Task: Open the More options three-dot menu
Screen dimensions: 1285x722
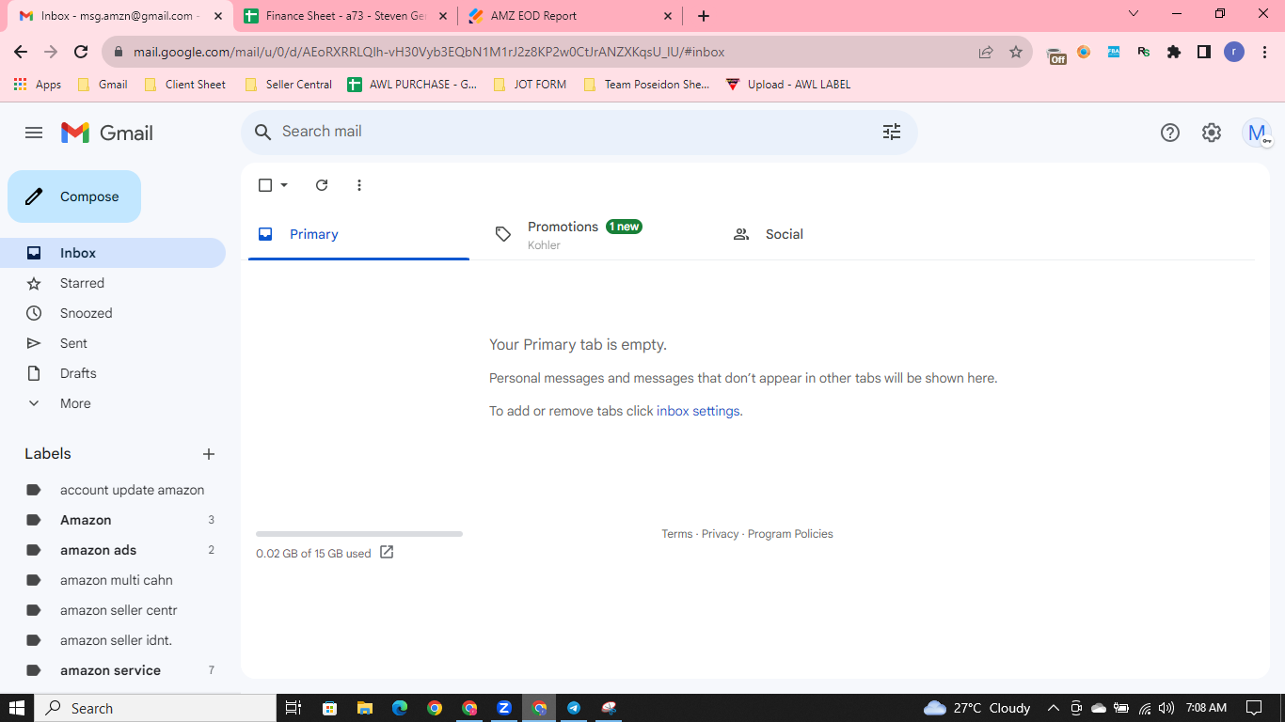Action: point(359,185)
